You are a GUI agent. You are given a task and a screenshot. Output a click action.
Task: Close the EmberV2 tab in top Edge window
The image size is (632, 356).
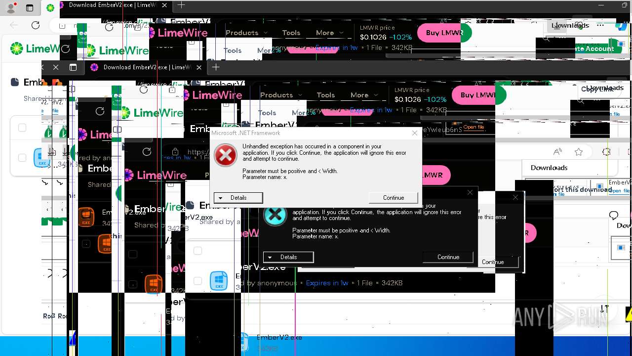click(164, 5)
